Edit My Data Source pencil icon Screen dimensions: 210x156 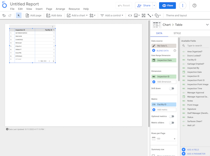154,46
